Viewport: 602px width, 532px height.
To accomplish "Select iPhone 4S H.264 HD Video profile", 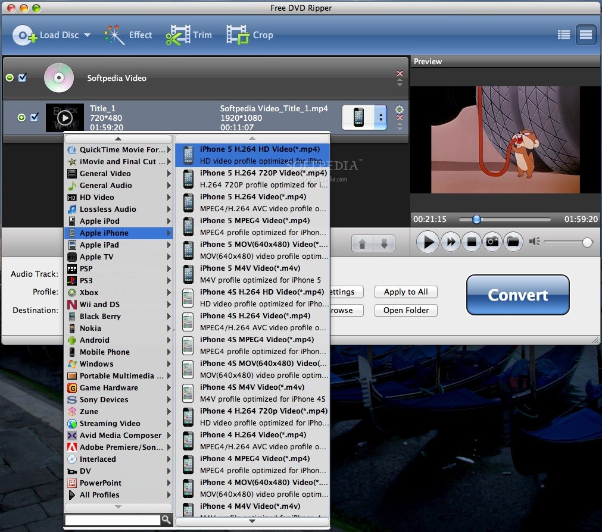I will click(252, 298).
